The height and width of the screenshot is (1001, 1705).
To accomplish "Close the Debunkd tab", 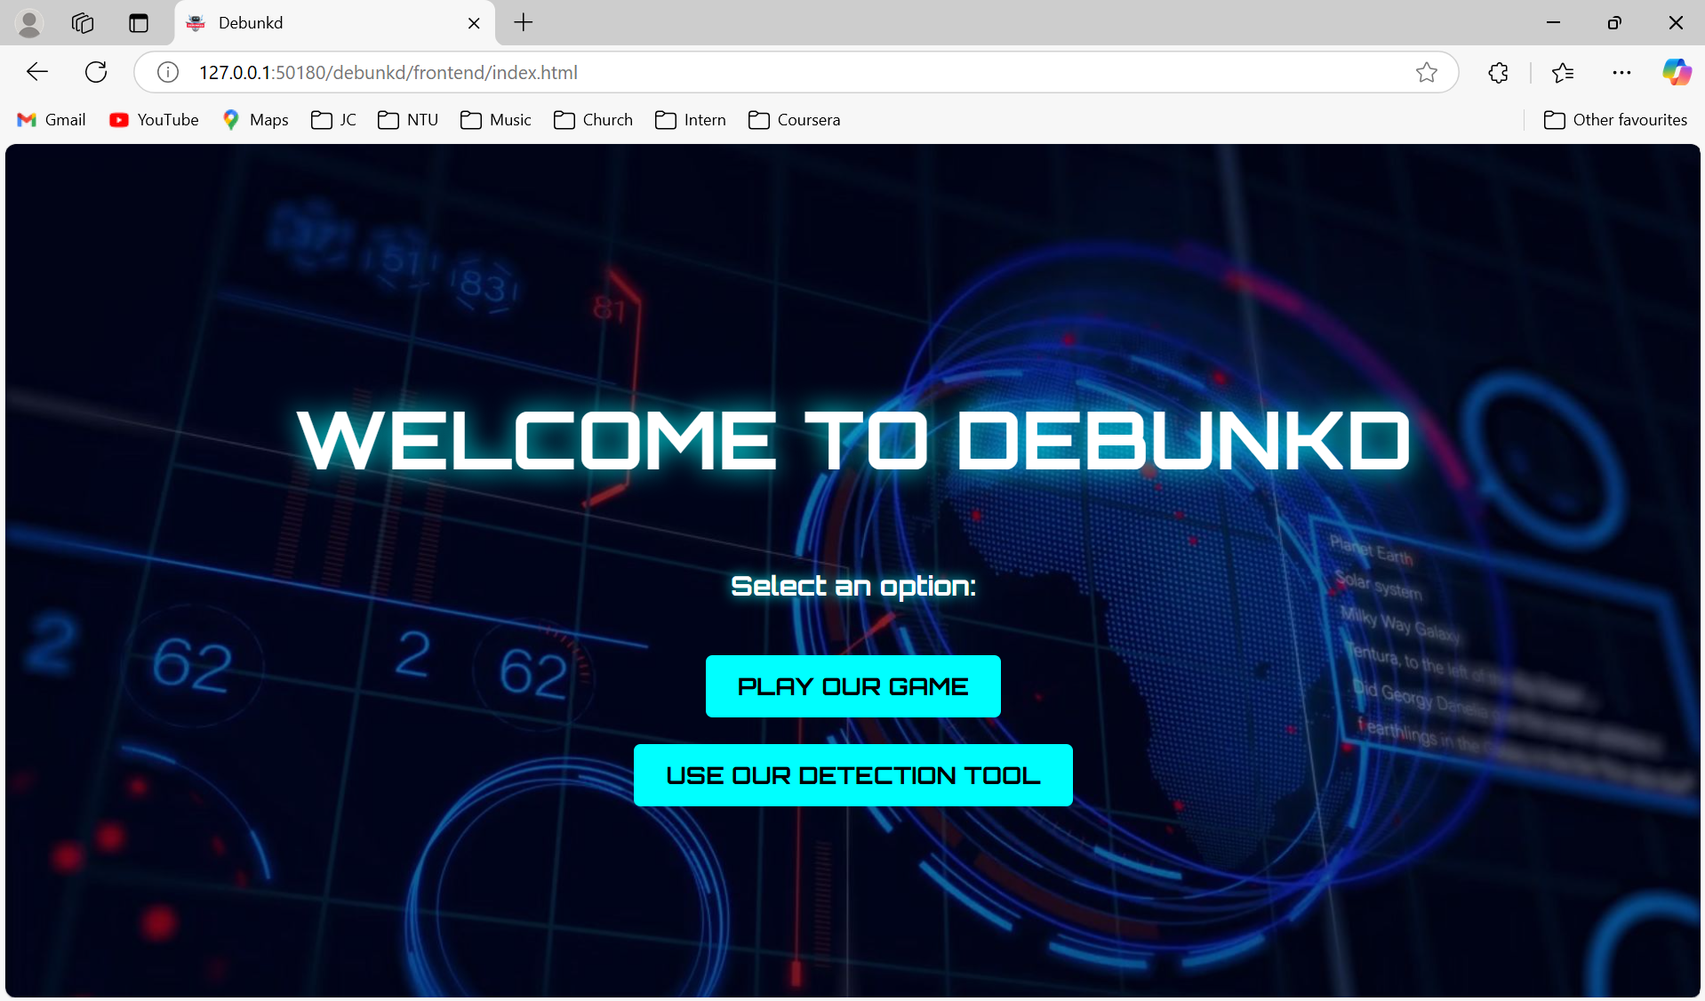I will coord(474,23).
